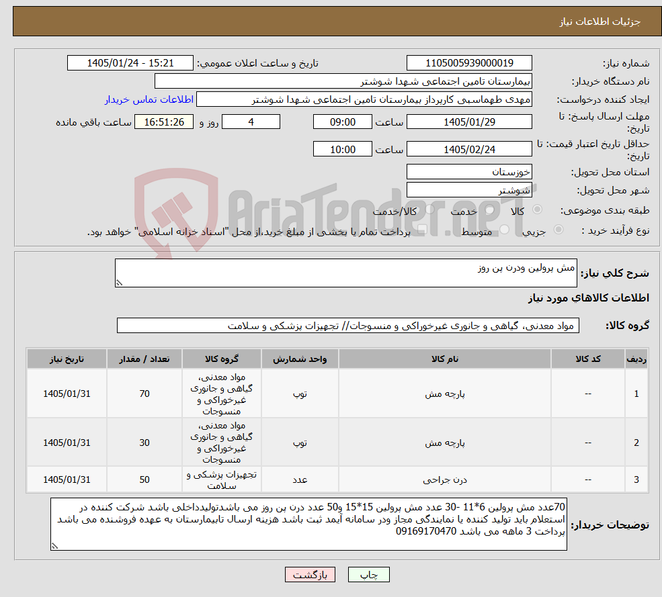Screen dimensions: 662x597
Task: Click the remaining days field showing 4
Action: [251, 122]
